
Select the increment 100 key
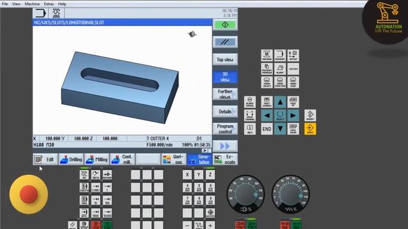coord(107,200)
